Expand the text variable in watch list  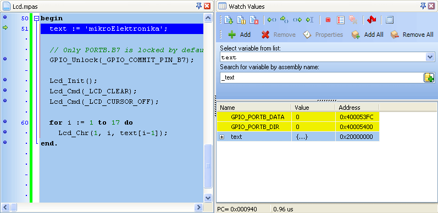[222, 137]
